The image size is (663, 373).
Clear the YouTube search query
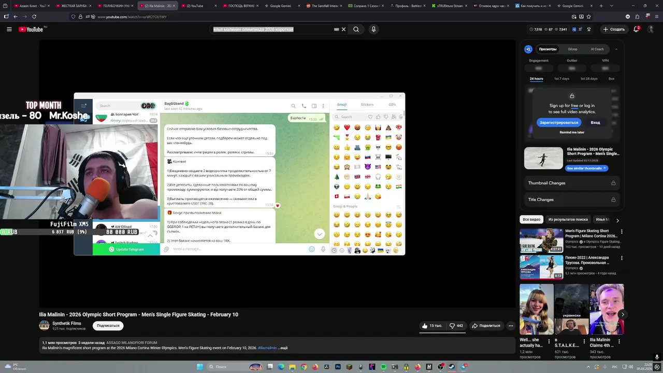pos(343,30)
